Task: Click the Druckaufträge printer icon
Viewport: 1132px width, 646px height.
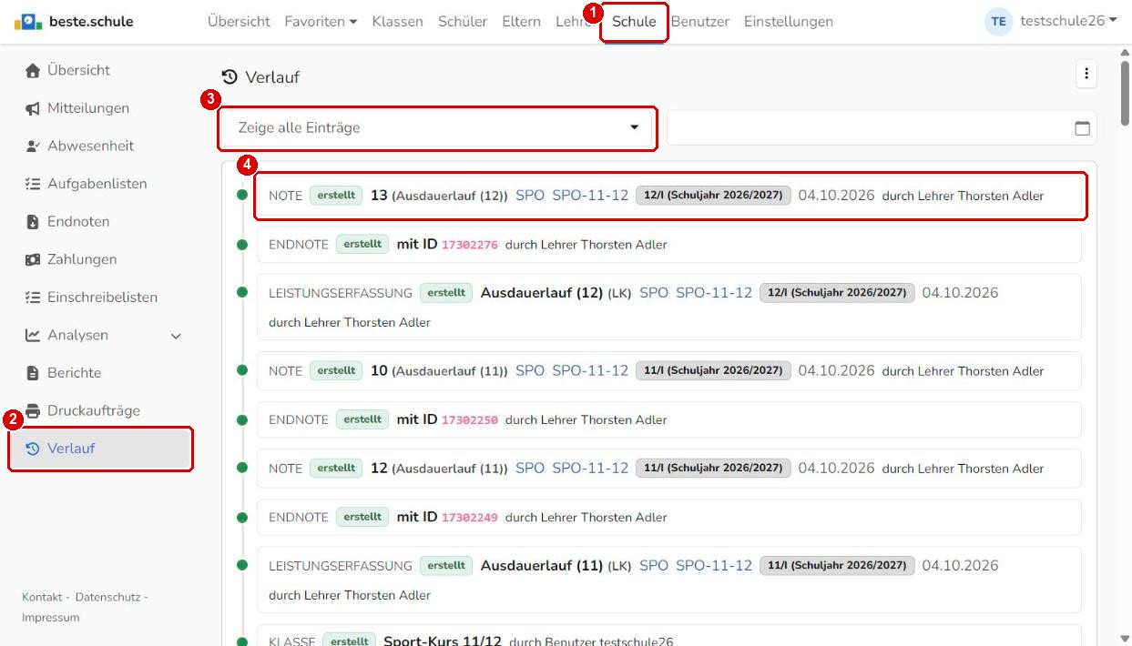Action: click(x=33, y=410)
